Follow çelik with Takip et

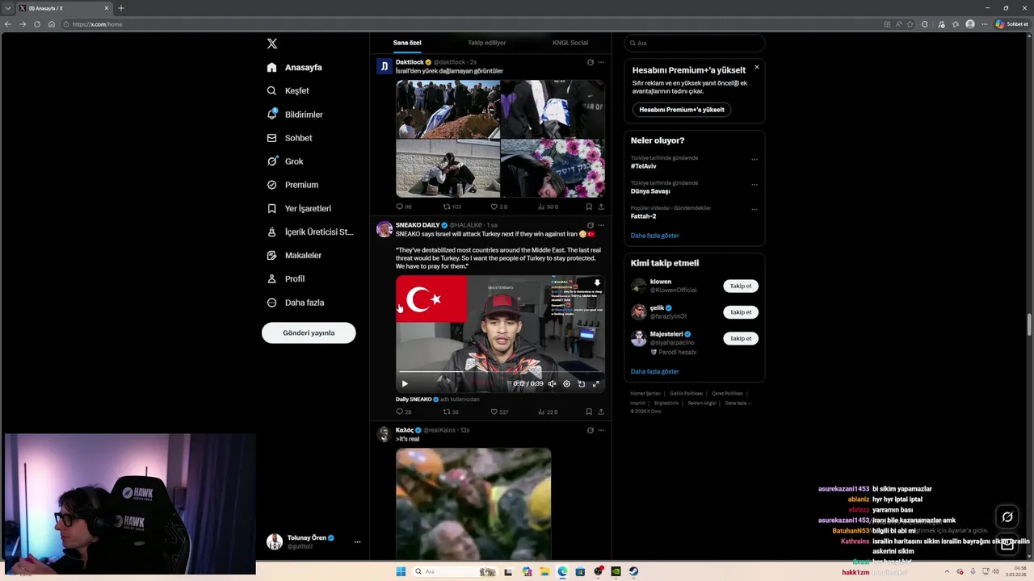point(741,312)
